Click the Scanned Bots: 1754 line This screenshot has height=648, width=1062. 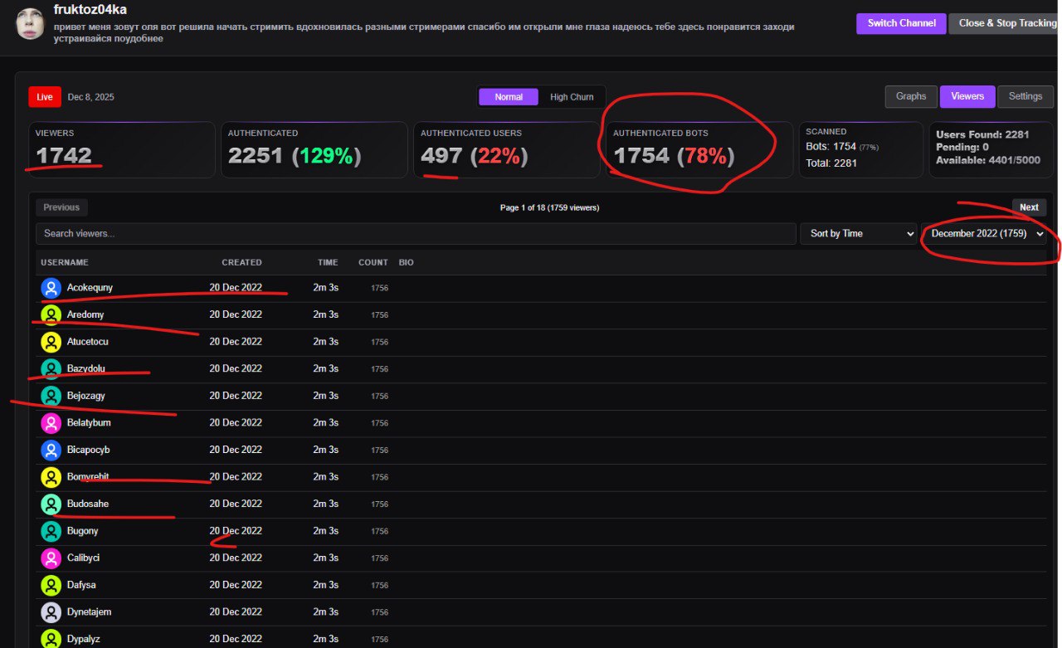click(x=841, y=147)
